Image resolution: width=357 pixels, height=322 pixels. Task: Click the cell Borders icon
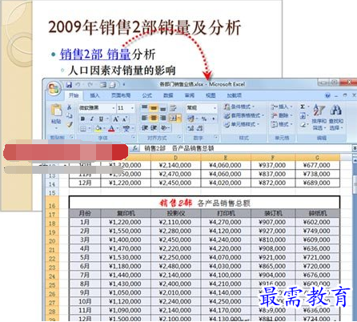(83, 129)
